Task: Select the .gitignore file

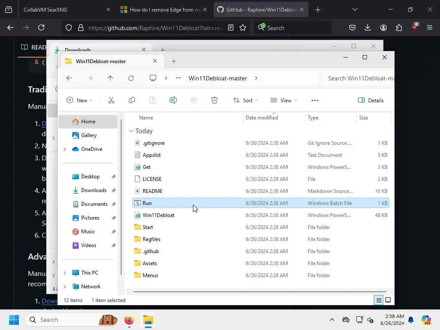Action: point(261,143)
